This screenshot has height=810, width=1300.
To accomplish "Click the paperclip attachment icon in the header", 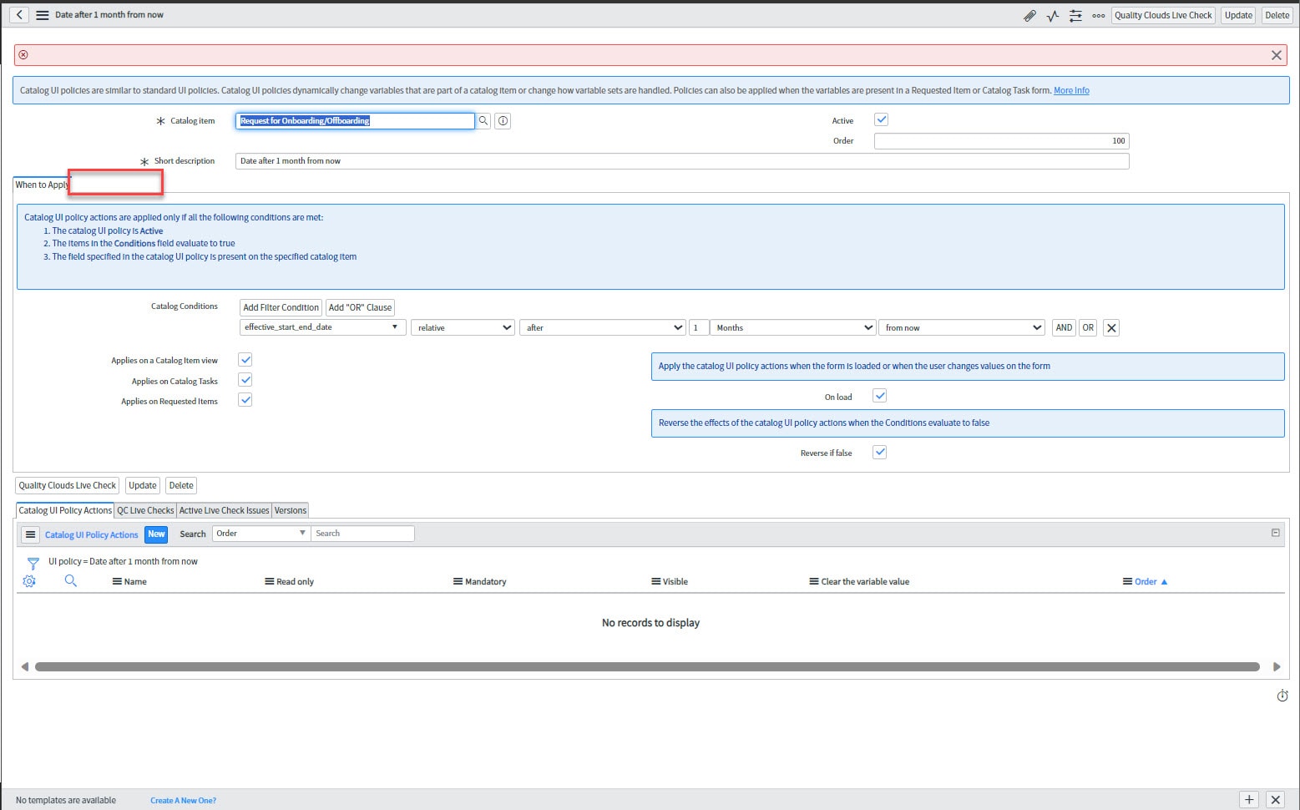I will point(1029,15).
